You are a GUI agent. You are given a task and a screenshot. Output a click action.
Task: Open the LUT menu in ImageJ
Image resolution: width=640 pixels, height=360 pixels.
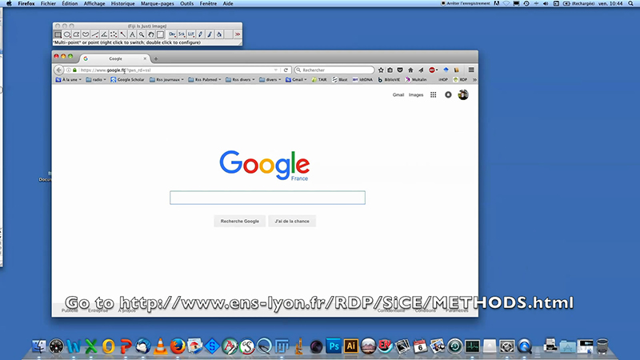[x=191, y=34]
